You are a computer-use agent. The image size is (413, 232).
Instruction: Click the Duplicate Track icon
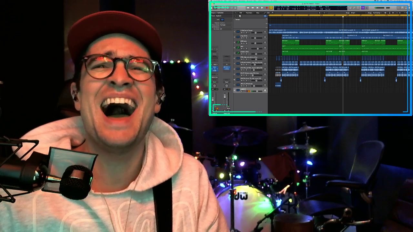coord(240,16)
